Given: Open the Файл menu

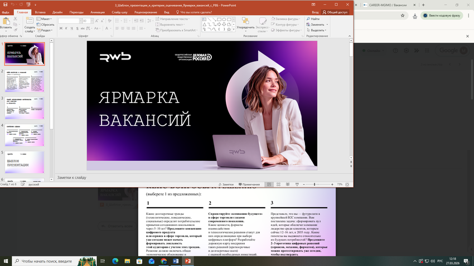Looking at the screenshot, I should pyautogui.click(x=6, y=12).
